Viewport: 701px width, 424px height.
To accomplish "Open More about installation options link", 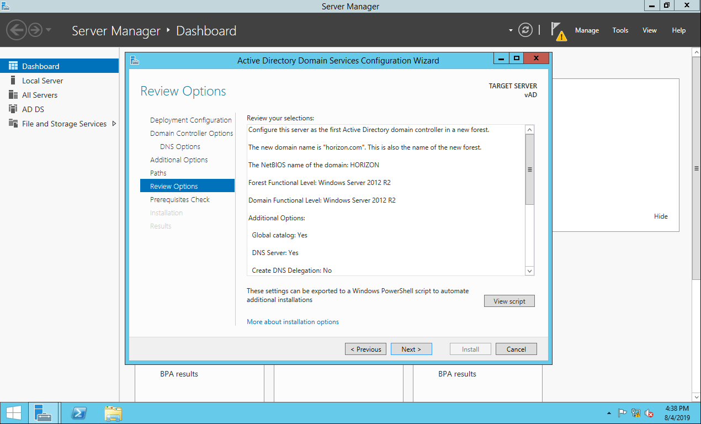I will 293,322.
